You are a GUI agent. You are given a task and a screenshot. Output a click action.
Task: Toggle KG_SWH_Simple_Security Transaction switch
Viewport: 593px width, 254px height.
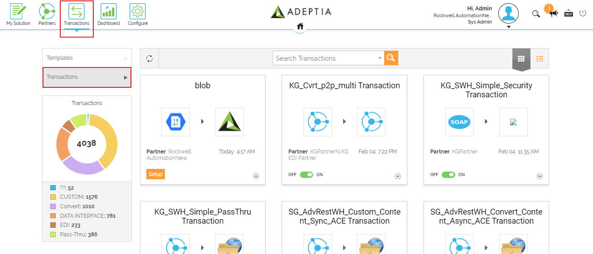tap(448, 175)
